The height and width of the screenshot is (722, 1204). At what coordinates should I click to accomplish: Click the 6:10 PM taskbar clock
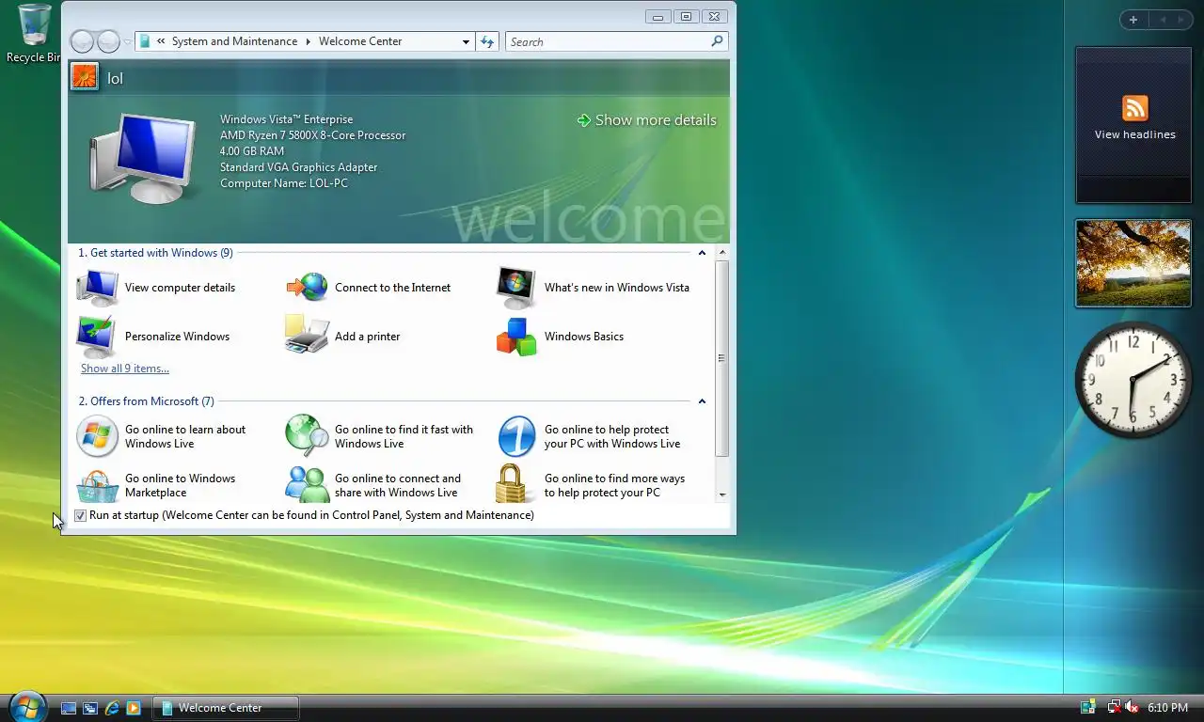tap(1167, 708)
